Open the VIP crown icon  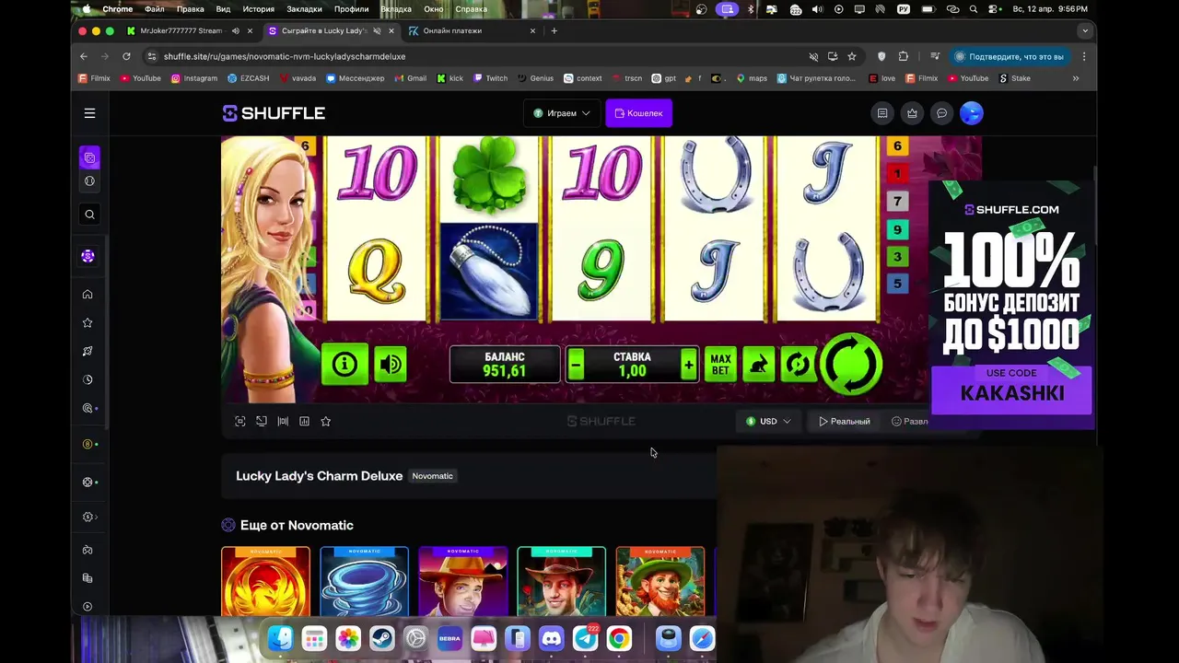tap(912, 113)
